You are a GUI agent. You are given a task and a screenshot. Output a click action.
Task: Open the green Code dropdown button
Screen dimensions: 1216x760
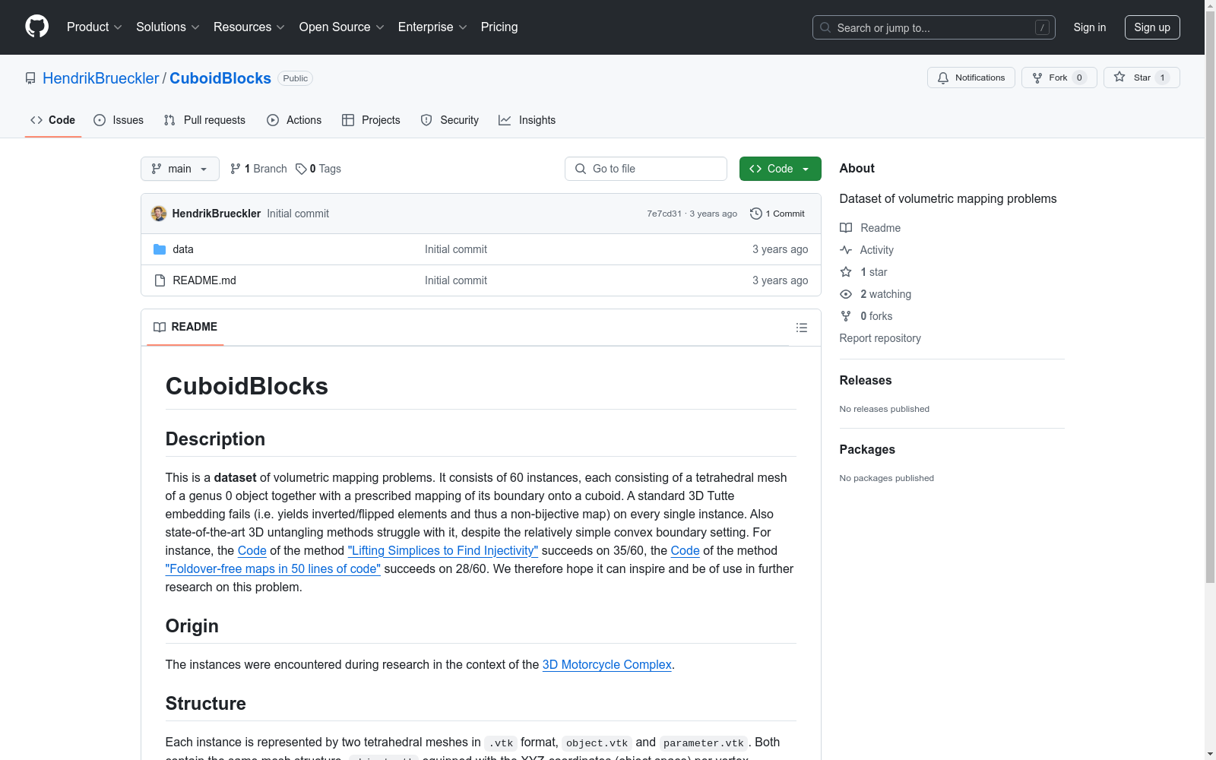click(781, 169)
